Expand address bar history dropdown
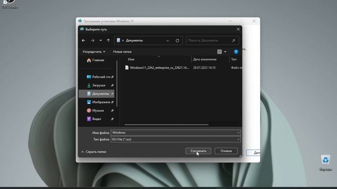 pos(167,40)
